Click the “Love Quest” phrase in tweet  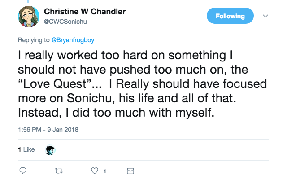pos(55,84)
